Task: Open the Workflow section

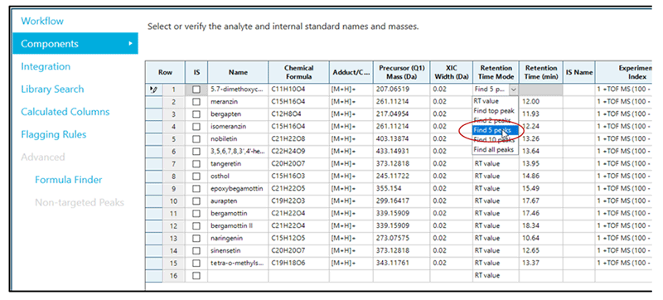Action: pyautogui.click(x=42, y=21)
